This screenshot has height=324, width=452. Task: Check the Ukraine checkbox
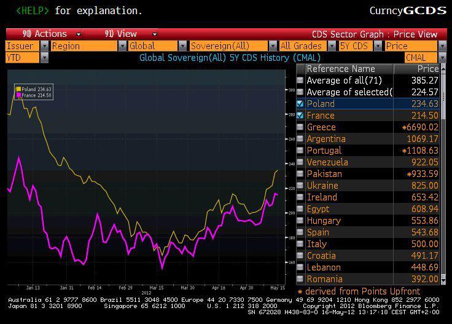[x=300, y=186]
